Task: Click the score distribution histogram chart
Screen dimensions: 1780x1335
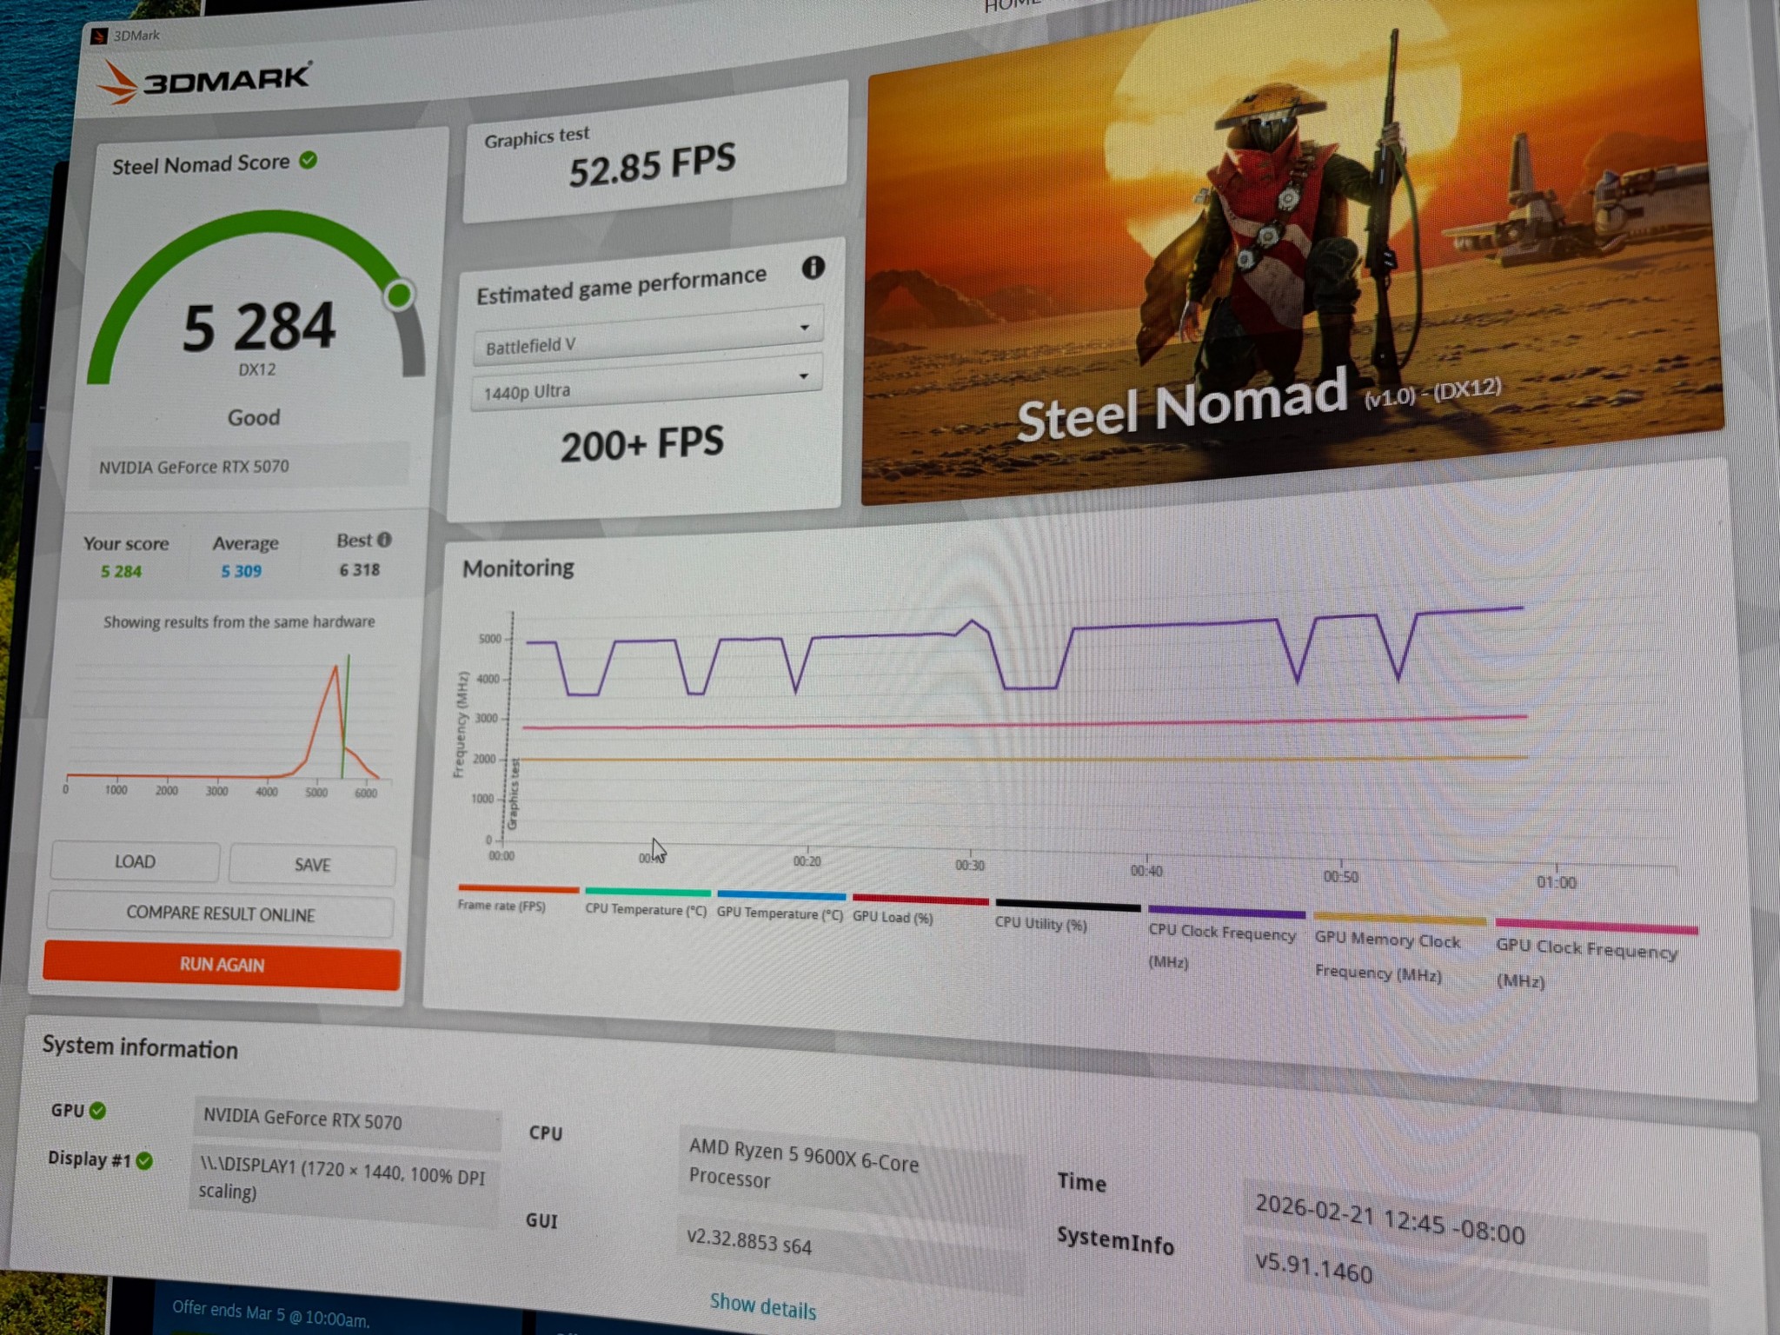Action: click(x=229, y=726)
